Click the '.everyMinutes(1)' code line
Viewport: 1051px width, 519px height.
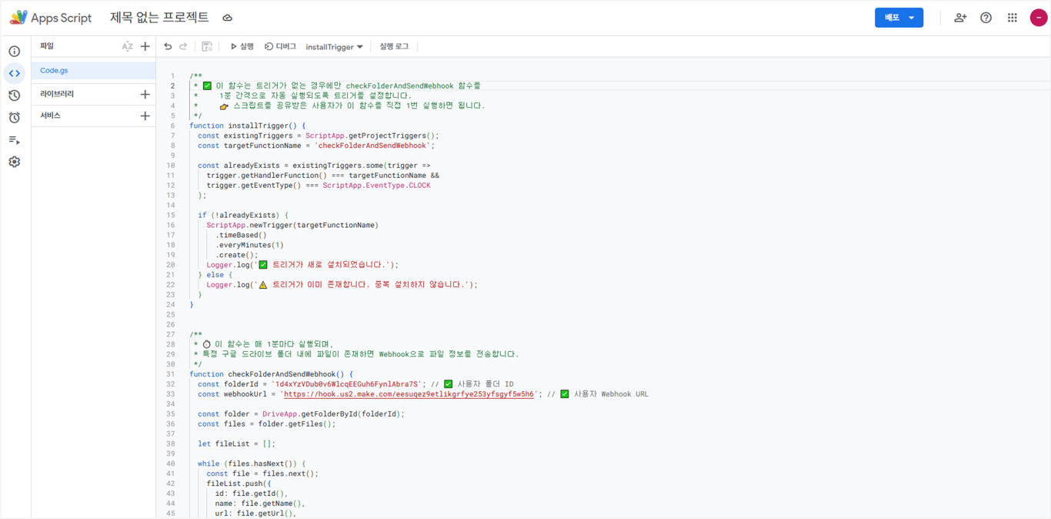coord(249,245)
